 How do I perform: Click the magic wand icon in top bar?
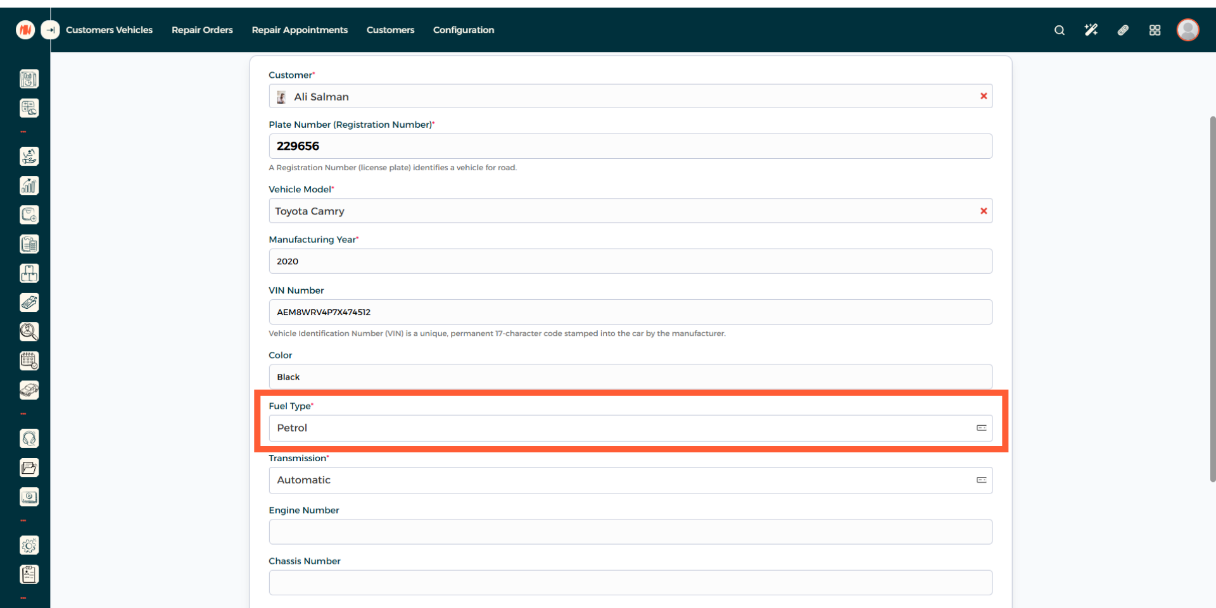tap(1091, 30)
